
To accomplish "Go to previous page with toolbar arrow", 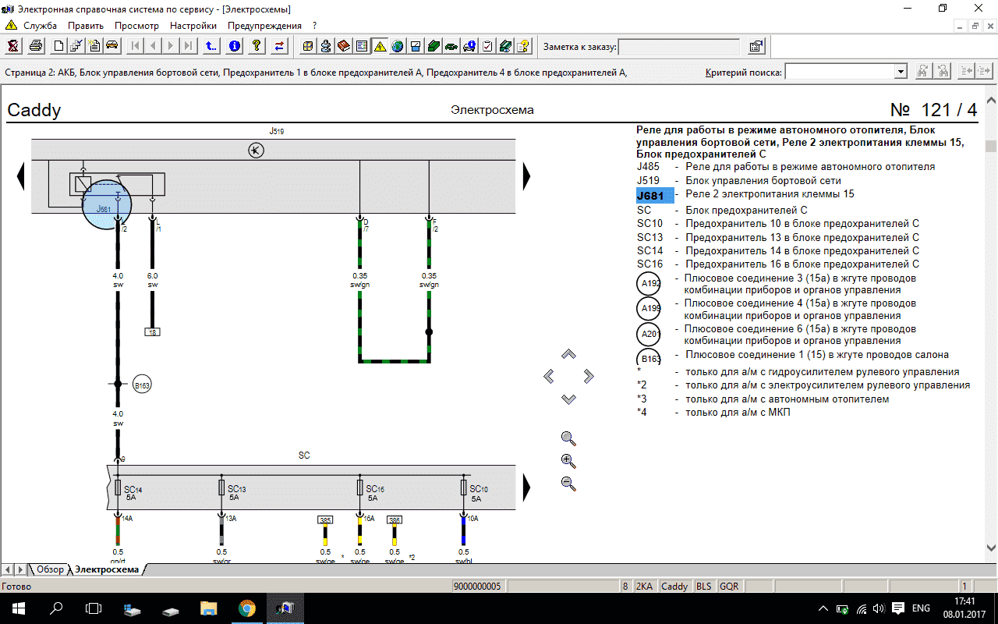I will [x=153, y=46].
